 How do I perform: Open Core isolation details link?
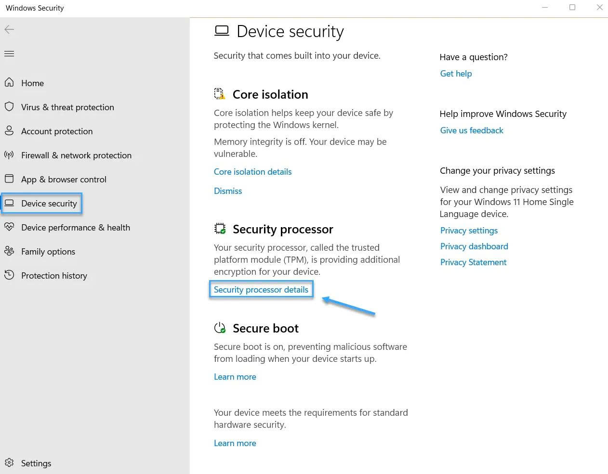tap(253, 172)
